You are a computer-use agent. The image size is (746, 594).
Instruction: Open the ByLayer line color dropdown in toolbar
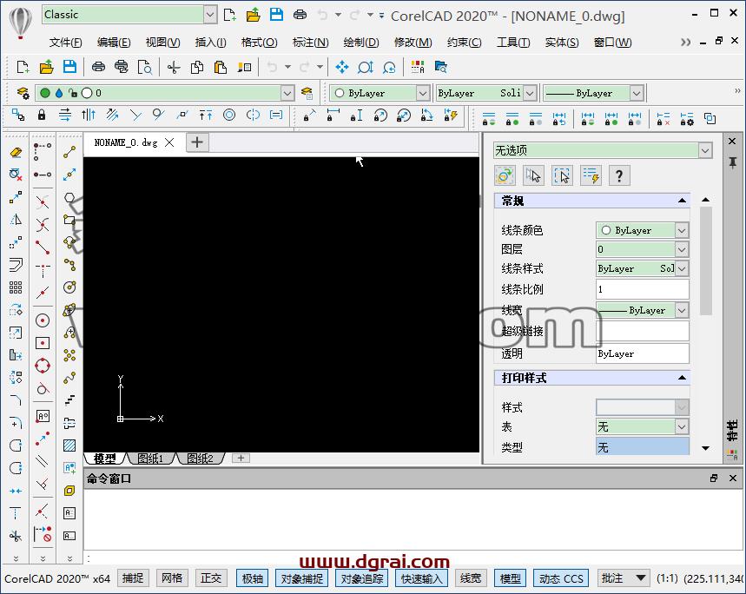tap(422, 93)
